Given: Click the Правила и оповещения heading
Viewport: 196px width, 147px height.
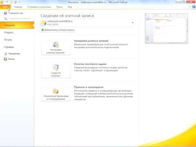Looking at the screenshot, I should 89,87.
